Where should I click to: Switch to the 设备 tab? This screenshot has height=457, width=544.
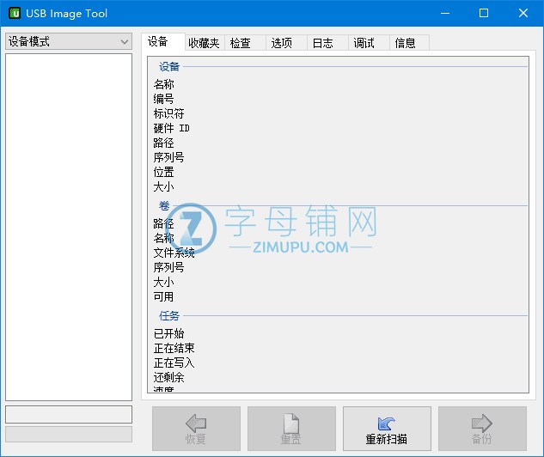pos(163,42)
